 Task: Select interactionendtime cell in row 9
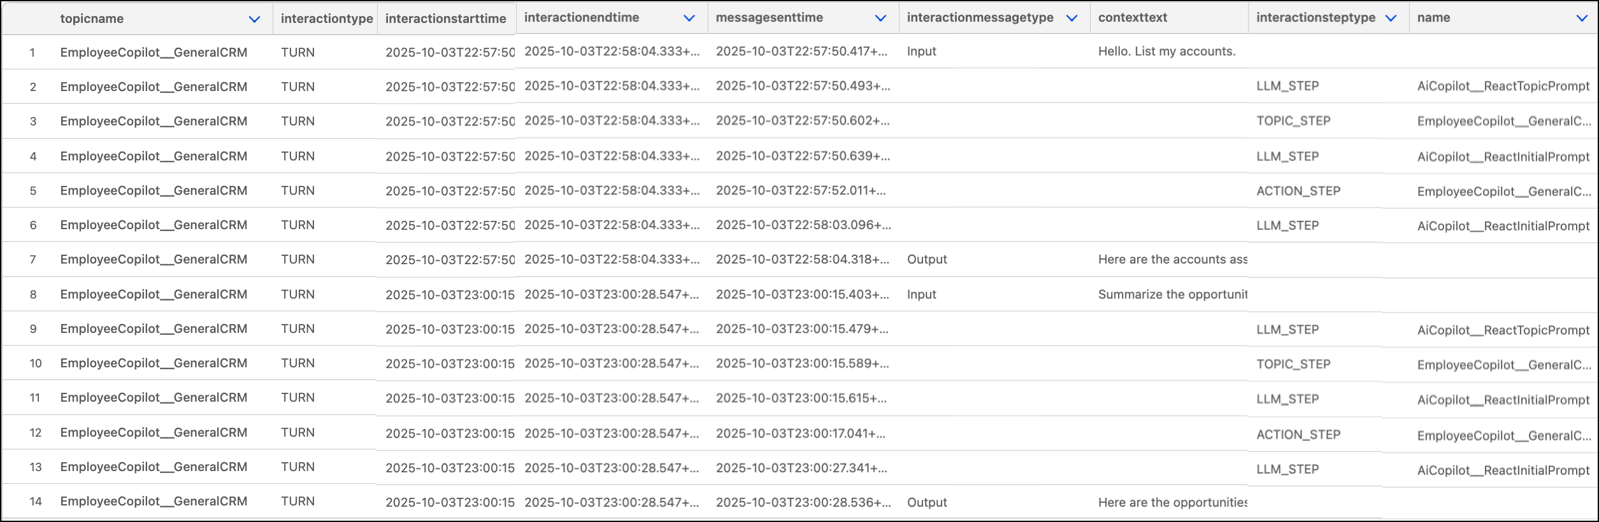(612, 329)
